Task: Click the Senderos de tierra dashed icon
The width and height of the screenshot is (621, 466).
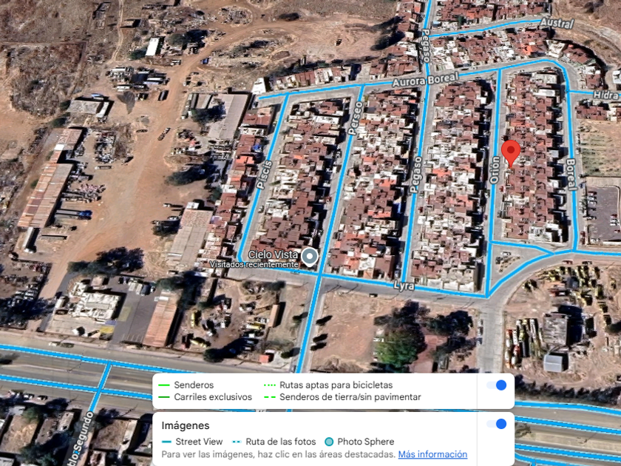Action: tap(269, 397)
